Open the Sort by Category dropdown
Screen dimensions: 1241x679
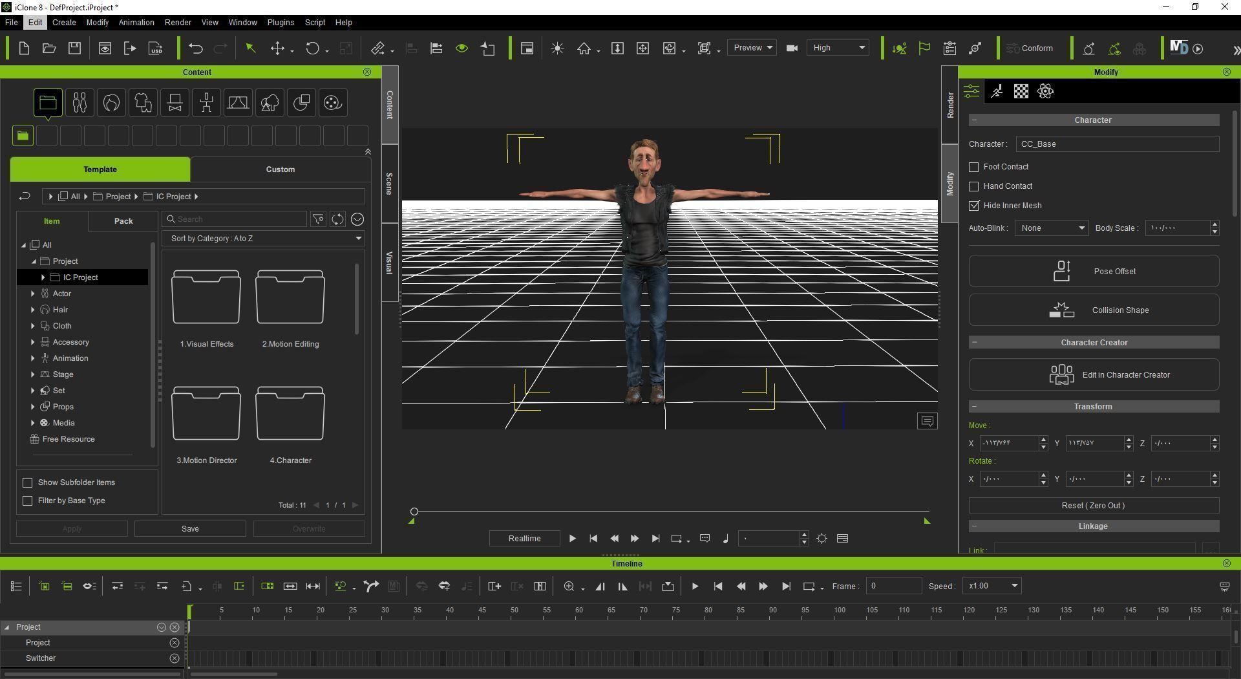(x=264, y=239)
